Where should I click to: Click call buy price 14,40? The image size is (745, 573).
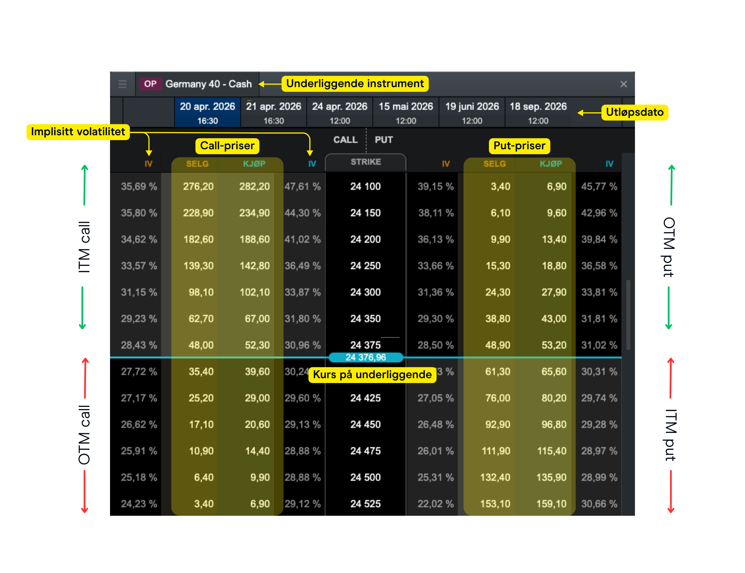coord(257,451)
